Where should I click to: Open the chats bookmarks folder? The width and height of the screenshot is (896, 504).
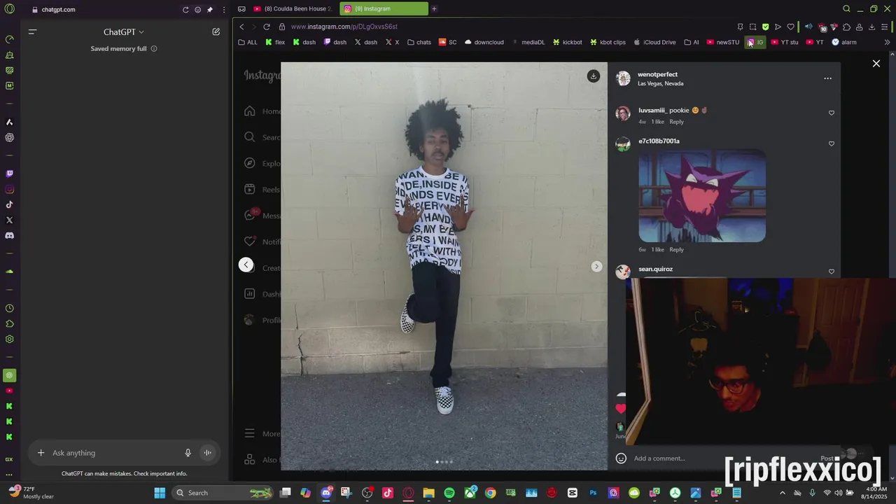[x=419, y=42]
